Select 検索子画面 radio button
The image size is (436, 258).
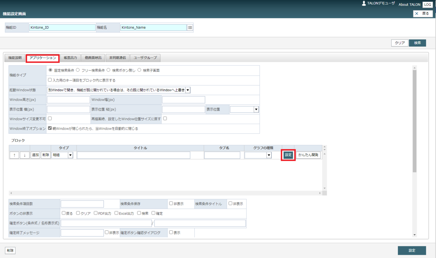140,70
